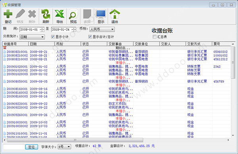Toggle the 显示合计/总计 checkbox

90,37
